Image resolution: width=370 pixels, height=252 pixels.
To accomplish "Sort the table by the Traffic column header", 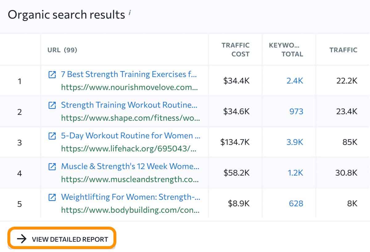I will tap(343, 50).
